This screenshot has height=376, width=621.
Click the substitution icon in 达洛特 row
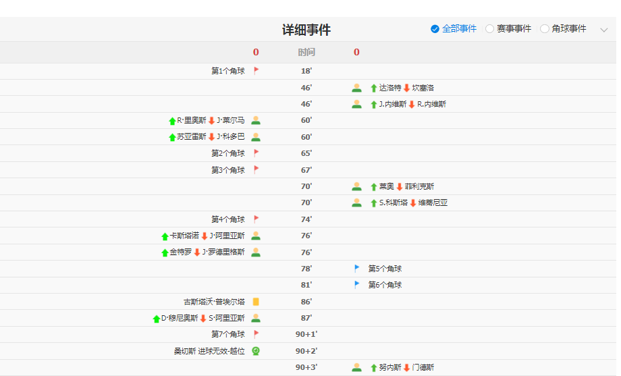click(357, 88)
